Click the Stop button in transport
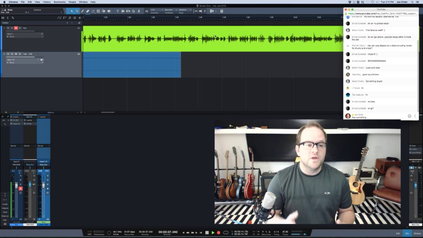This screenshot has width=423, height=238. (207, 233)
